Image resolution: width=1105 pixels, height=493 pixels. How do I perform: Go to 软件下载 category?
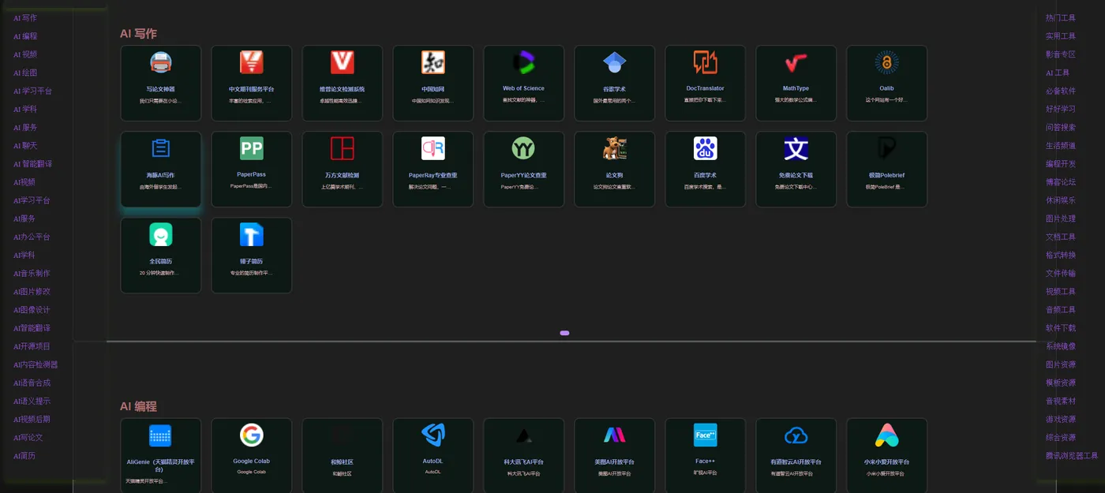[1061, 328]
